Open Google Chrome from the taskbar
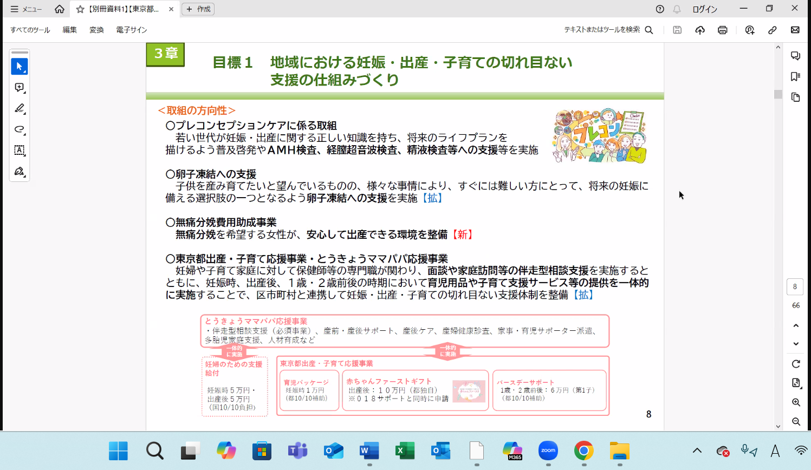811x470 pixels. click(584, 451)
